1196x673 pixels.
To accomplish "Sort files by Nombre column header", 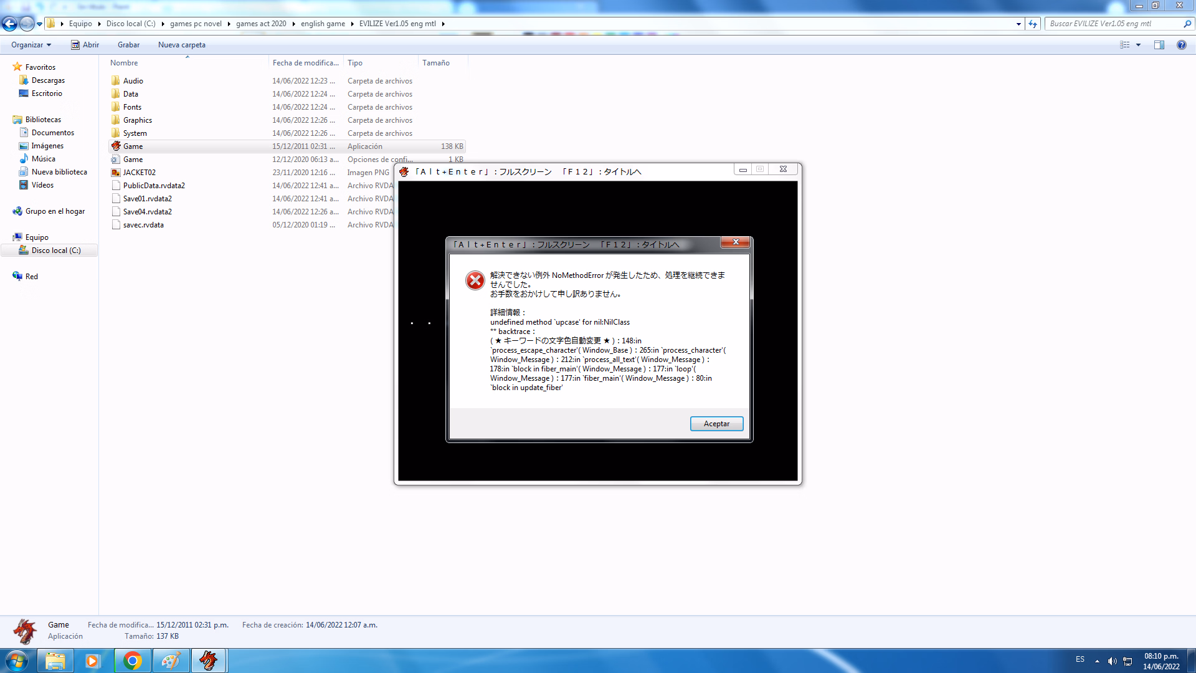I will (124, 63).
